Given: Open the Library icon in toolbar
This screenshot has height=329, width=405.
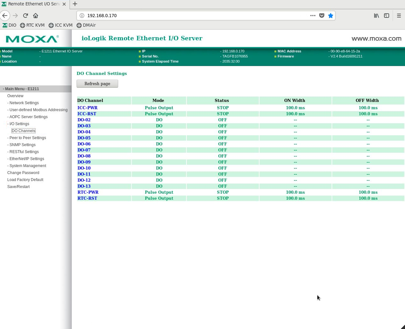Looking at the screenshot, I should click(376, 16).
